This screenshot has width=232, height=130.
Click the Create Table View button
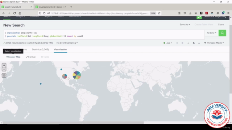204,25
